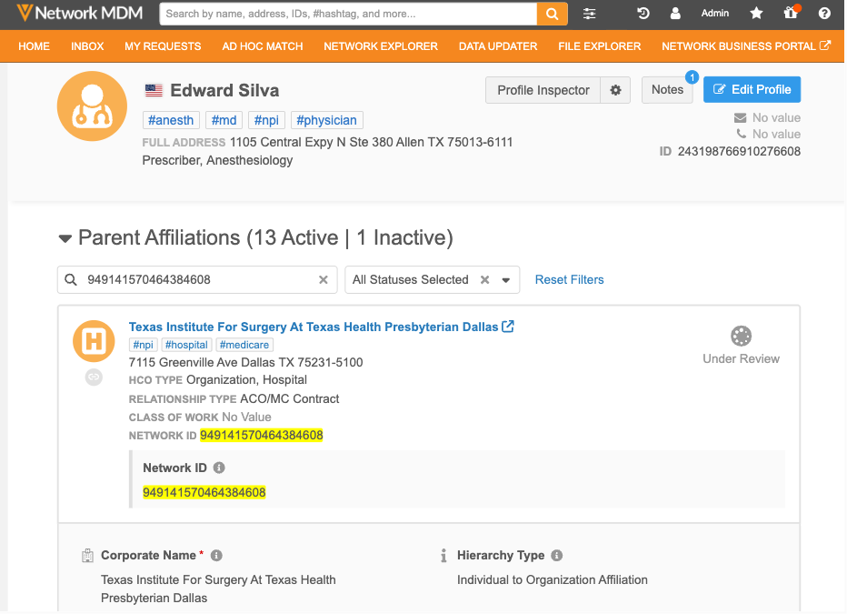
Task: Open the All Statuses dropdown arrow
Action: click(506, 280)
